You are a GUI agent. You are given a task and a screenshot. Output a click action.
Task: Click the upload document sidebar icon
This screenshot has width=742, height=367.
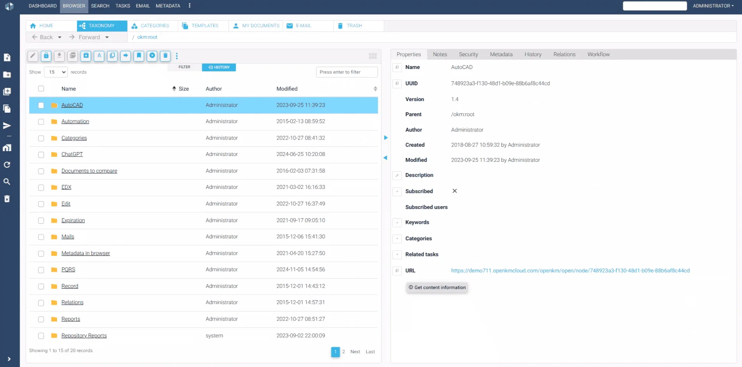(7, 57)
